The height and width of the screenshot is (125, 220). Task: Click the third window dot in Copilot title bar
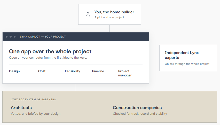coord(15,37)
